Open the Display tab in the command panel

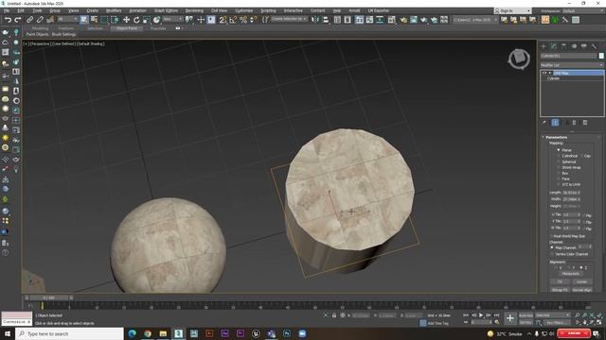coord(584,46)
